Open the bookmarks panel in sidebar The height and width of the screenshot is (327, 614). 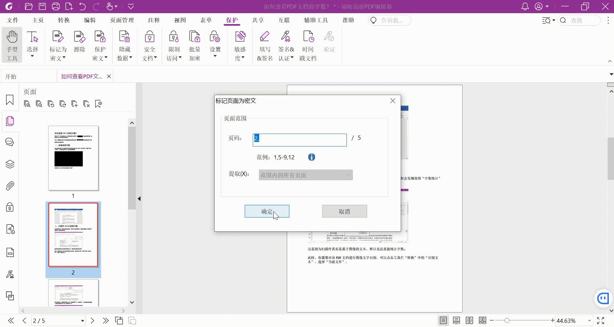(10, 100)
